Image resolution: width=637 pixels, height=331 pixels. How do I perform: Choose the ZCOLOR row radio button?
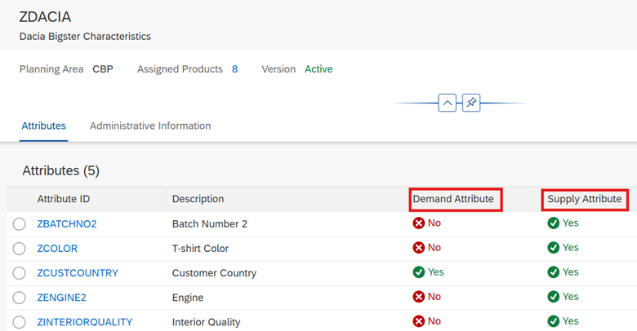point(20,249)
